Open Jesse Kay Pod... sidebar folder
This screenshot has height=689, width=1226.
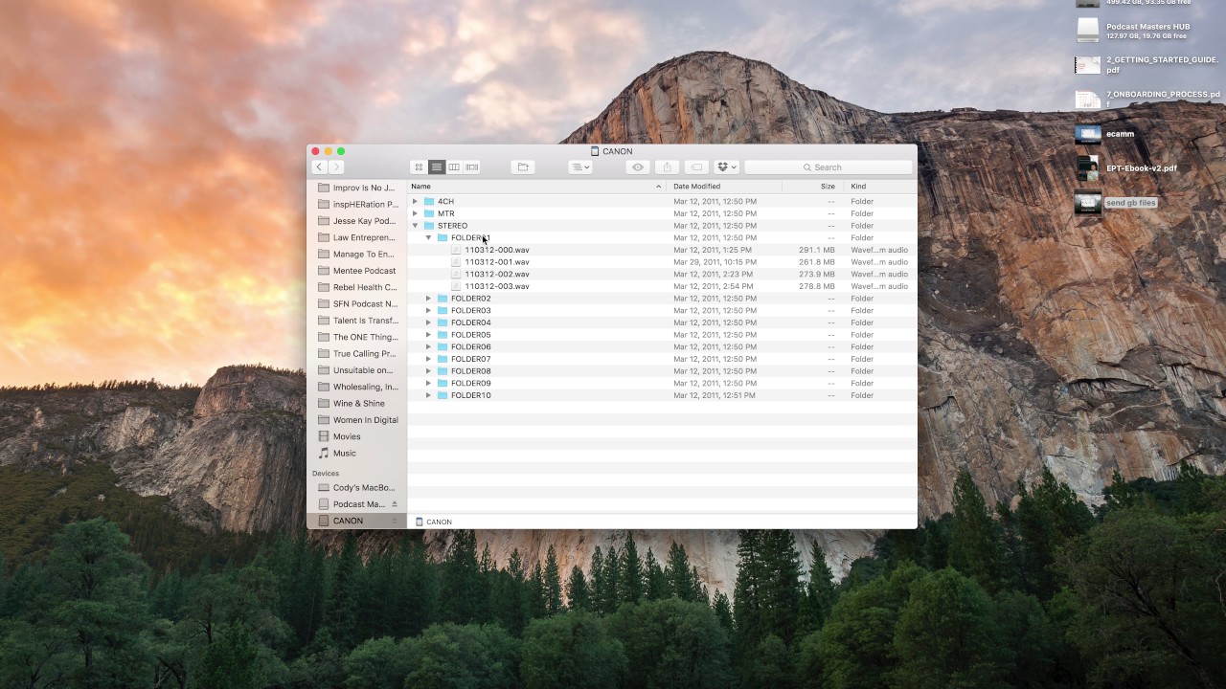tap(356, 221)
